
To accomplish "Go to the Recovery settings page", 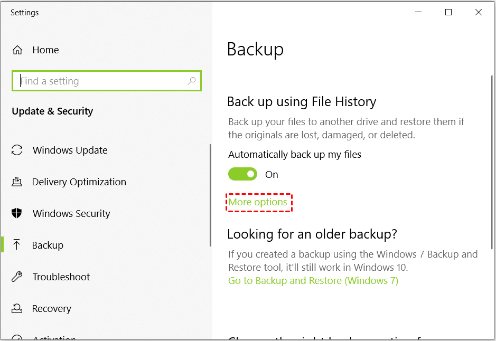I will click(x=51, y=309).
